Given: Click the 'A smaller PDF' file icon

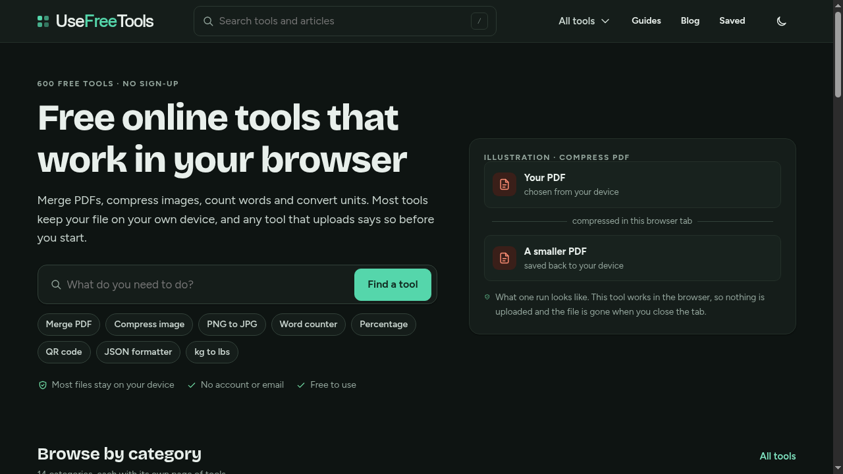Looking at the screenshot, I should coord(504,258).
